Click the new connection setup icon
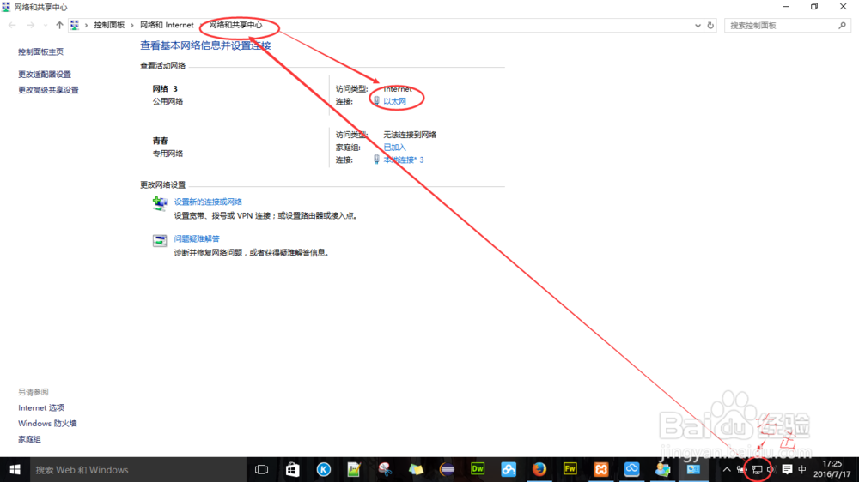The width and height of the screenshot is (859, 482). [x=160, y=203]
